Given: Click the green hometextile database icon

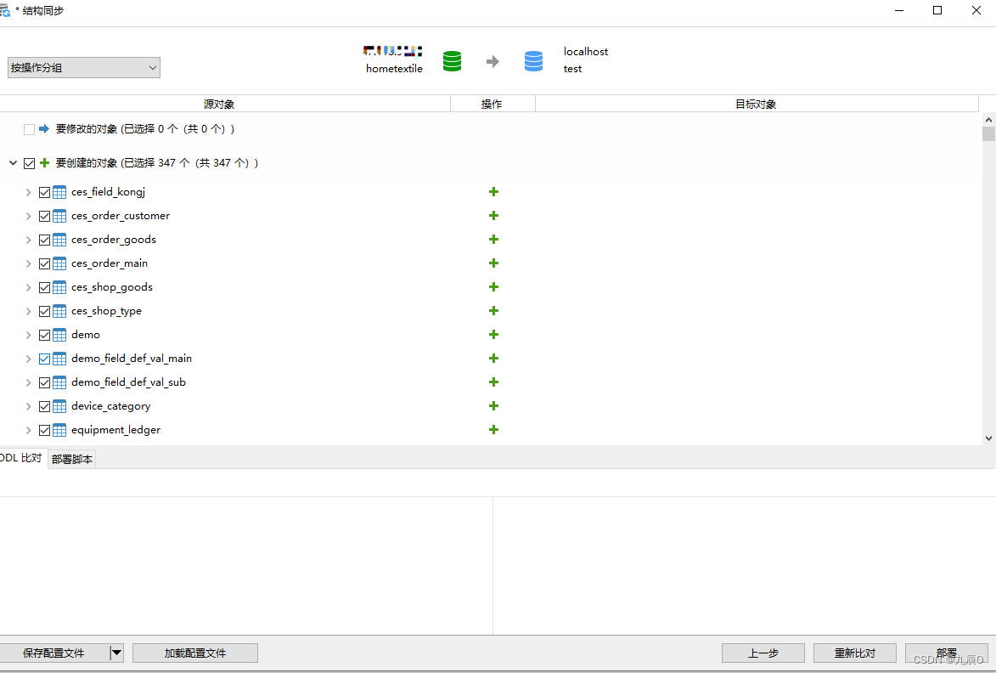Looking at the screenshot, I should pos(452,60).
